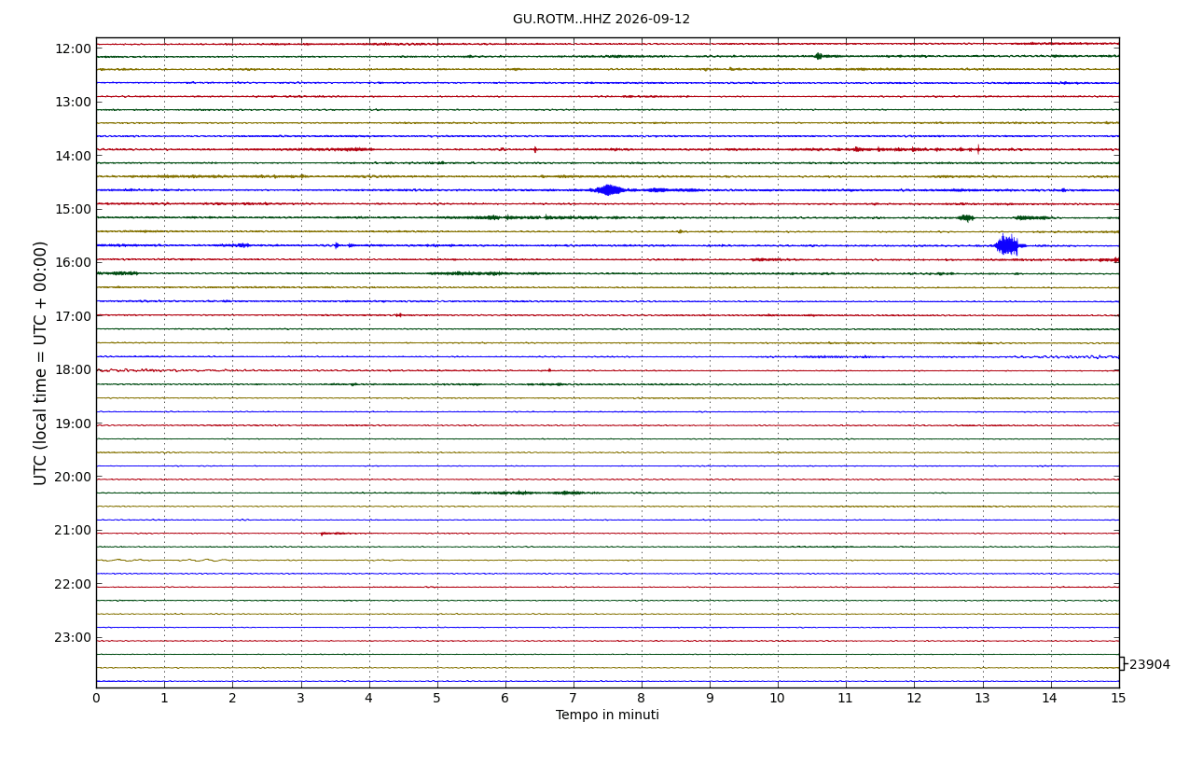Click the green event at 15:15 near minute 12.8
Image resolution: width=1203 pixels, height=764 pixels.
click(x=965, y=217)
